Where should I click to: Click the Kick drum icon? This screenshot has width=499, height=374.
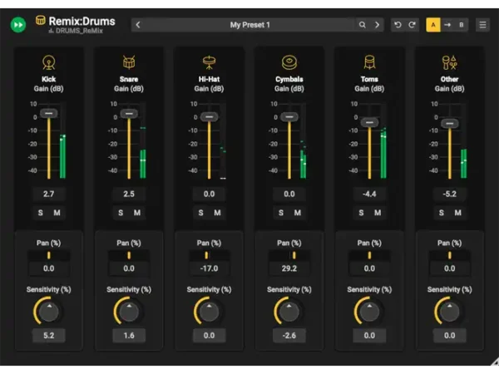(49, 62)
